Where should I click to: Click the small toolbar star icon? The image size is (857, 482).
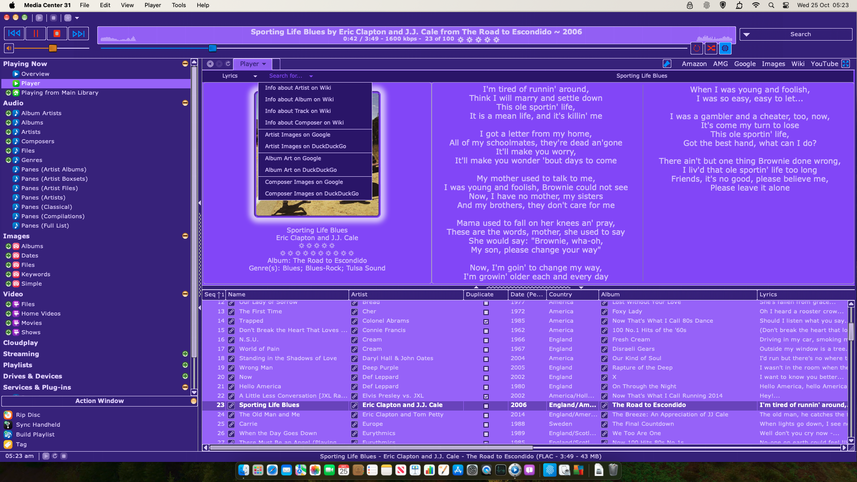[x=68, y=18]
